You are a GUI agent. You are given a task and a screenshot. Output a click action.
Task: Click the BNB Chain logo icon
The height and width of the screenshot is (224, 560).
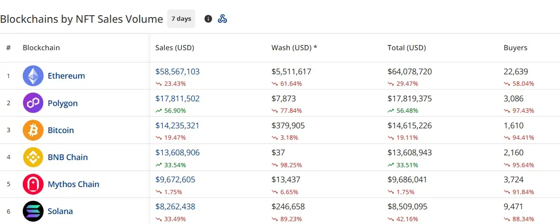click(x=33, y=157)
